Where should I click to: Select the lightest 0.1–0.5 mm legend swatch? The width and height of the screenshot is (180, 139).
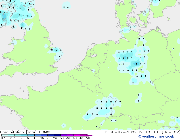(5, 135)
